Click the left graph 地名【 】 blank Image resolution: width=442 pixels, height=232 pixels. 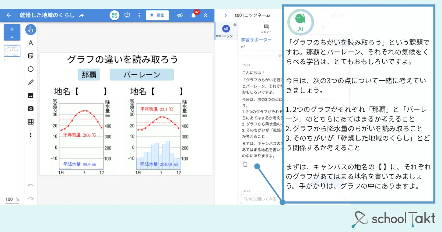(80, 91)
